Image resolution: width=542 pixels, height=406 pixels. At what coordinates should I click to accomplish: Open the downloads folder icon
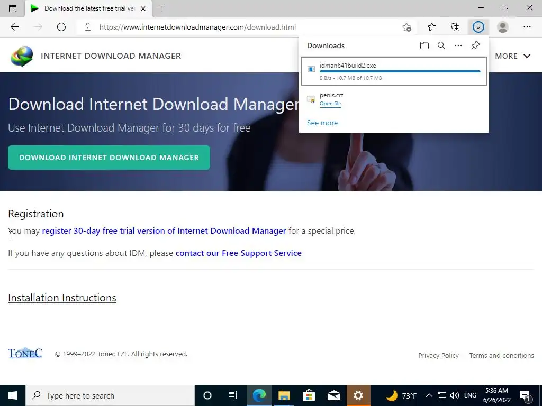(x=424, y=45)
